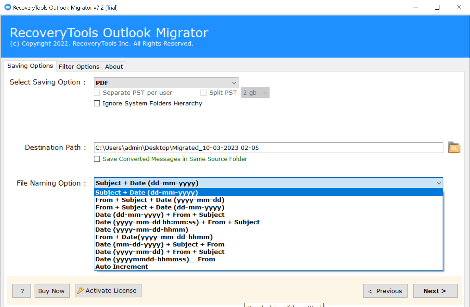470x307 pixels.
Task: Select 'Date (yyyy-mm-dd) + From + Subject' option
Action: [x=268, y=252]
